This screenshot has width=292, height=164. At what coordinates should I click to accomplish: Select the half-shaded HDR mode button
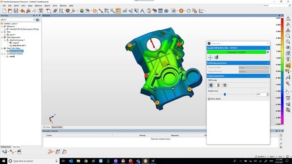pyautogui.click(x=217, y=85)
